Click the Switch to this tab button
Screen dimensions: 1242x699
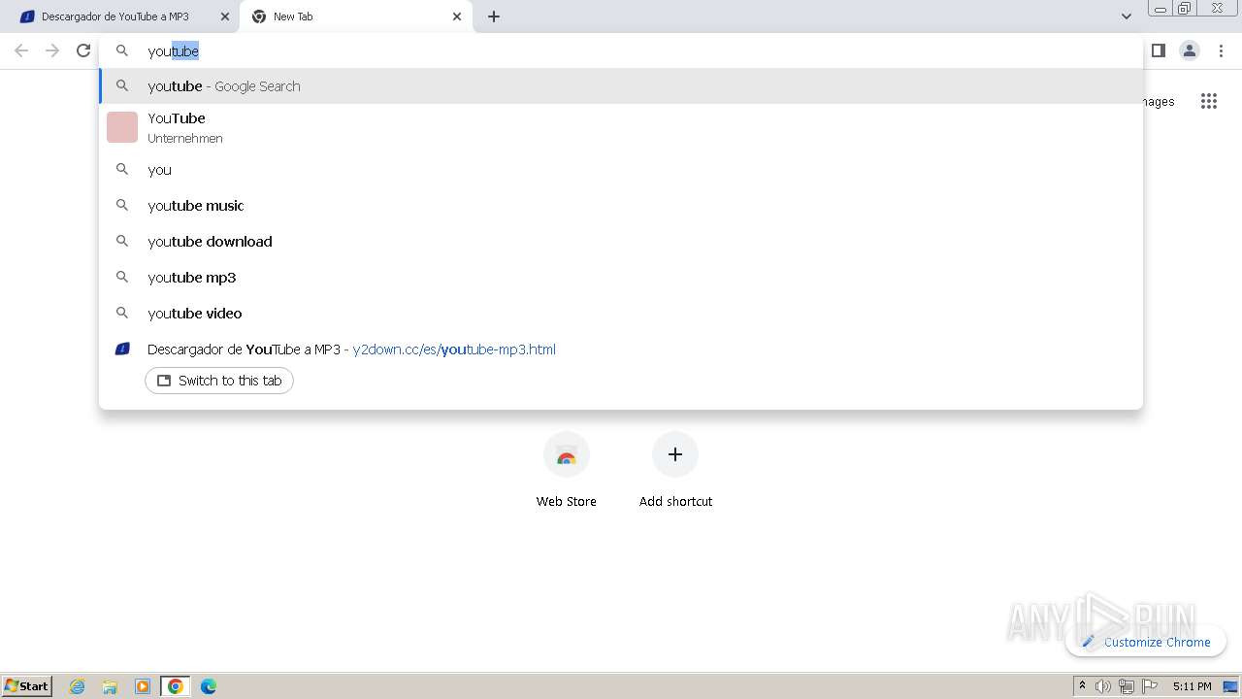pyautogui.click(x=219, y=381)
